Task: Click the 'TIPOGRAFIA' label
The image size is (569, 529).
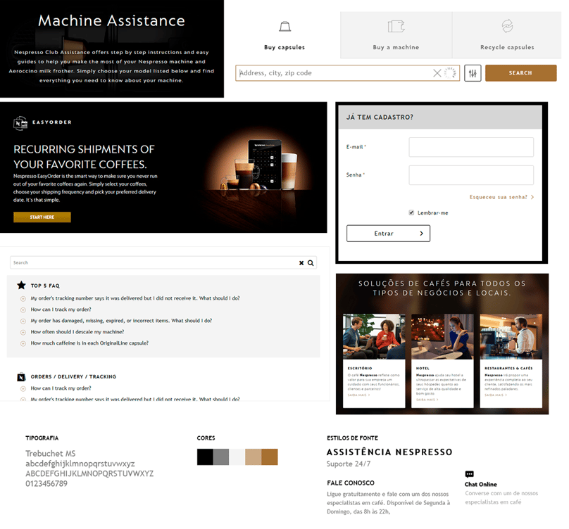Action: [42, 438]
